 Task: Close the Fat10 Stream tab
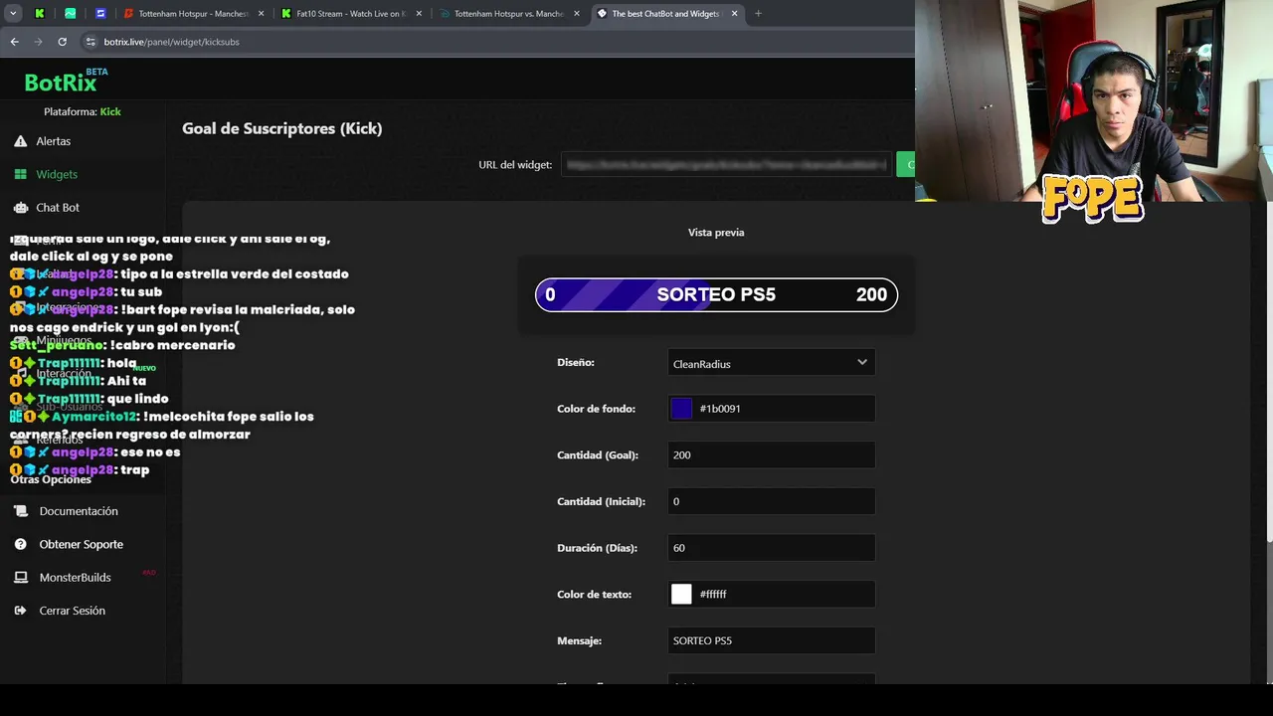[419, 14]
